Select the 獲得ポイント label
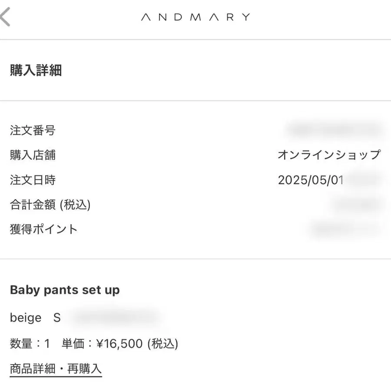 pyautogui.click(x=43, y=229)
